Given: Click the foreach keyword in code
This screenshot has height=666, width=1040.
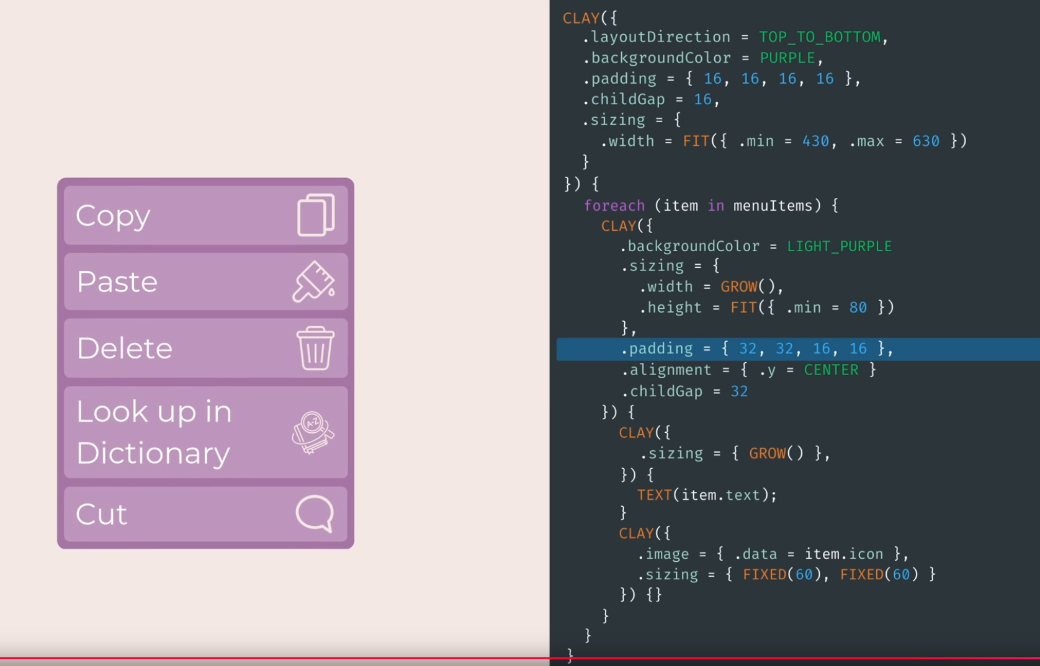Looking at the screenshot, I should (614, 206).
